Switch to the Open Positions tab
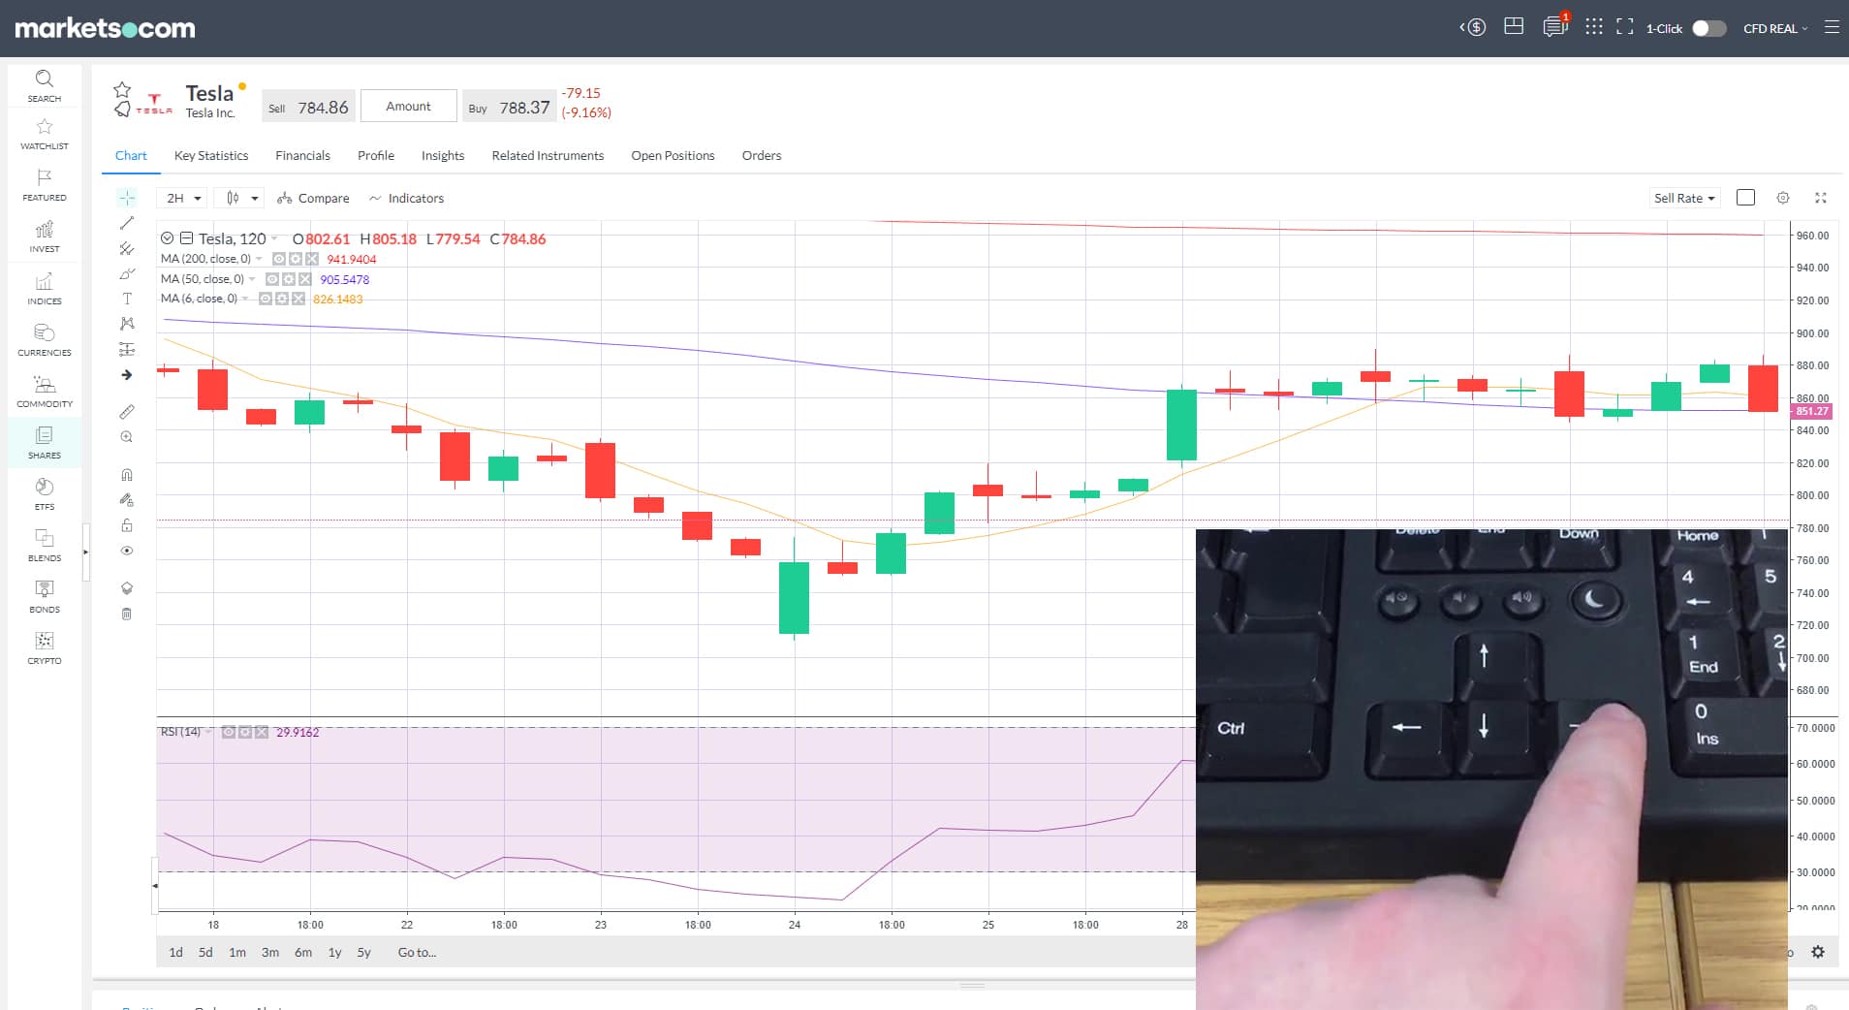This screenshot has height=1010, width=1849. pyautogui.click(x=673, y=155)
